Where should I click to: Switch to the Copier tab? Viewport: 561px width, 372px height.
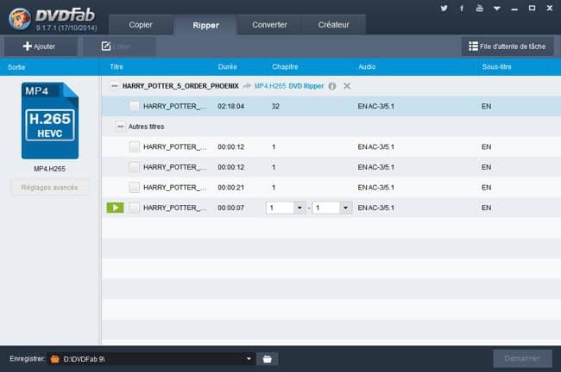pos(141,25)
